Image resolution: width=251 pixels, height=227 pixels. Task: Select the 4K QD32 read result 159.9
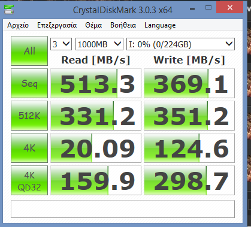pyautogui.click(x=96, y=180)
